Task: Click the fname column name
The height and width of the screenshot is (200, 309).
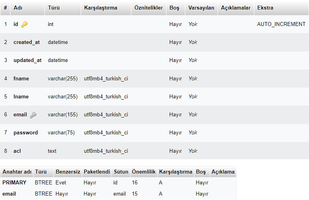Action: (x=21, y=78)
